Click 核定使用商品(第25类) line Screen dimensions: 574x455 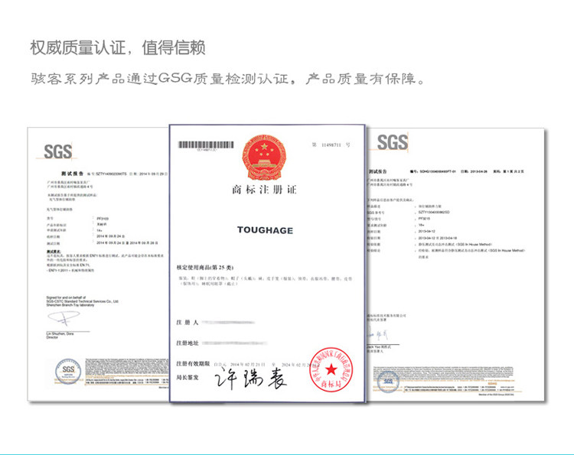click(x=204, y=268)
